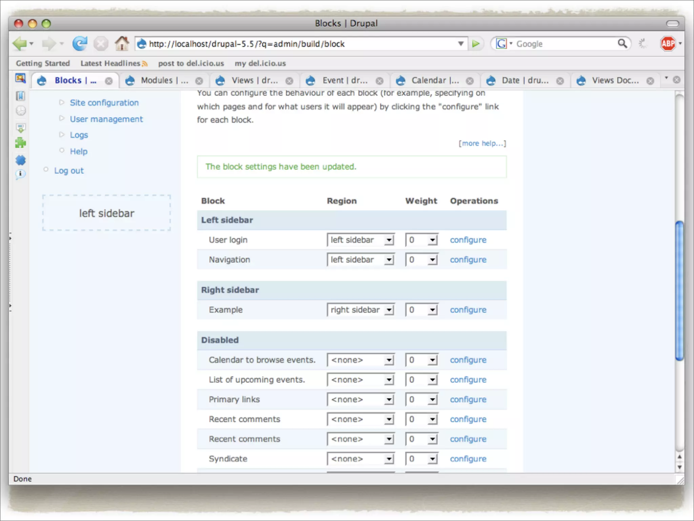
Task: Click the vertical scrollbar thumb
Action: coord(679,291)
